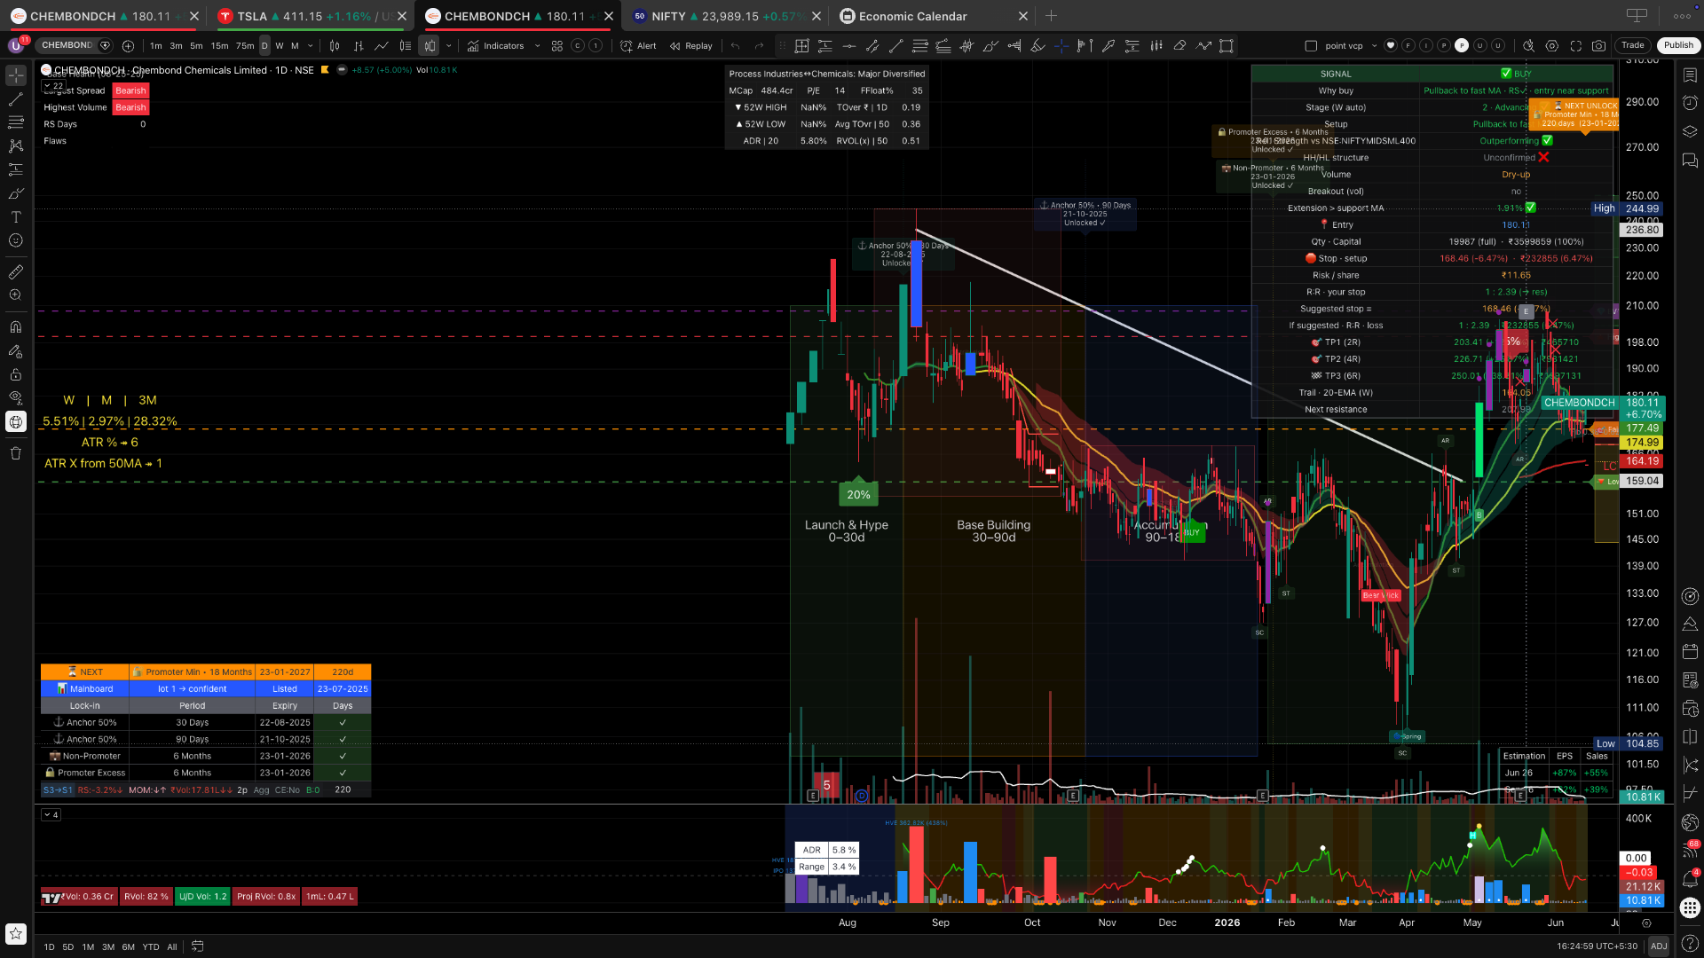Select the 1m timeframe
Viewport: 1704px width, 958px height.
(x=156, y=45)
